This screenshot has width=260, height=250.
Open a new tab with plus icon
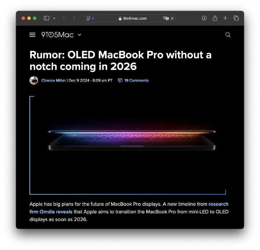(225, 18)
